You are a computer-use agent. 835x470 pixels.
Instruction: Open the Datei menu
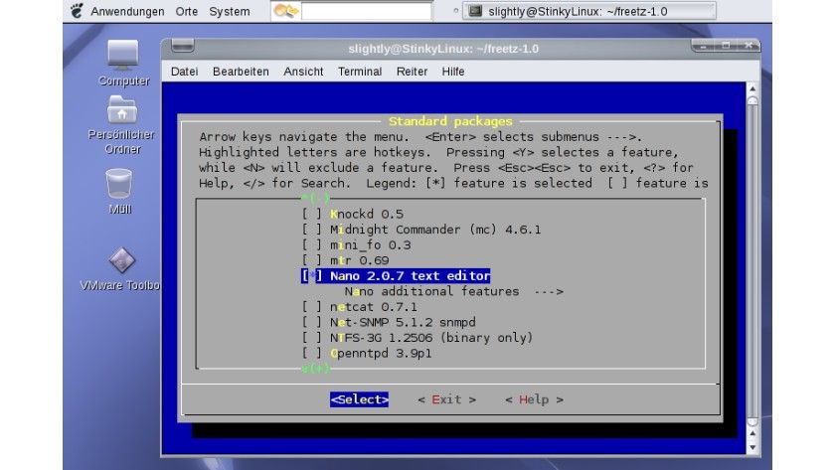(184, 72)
